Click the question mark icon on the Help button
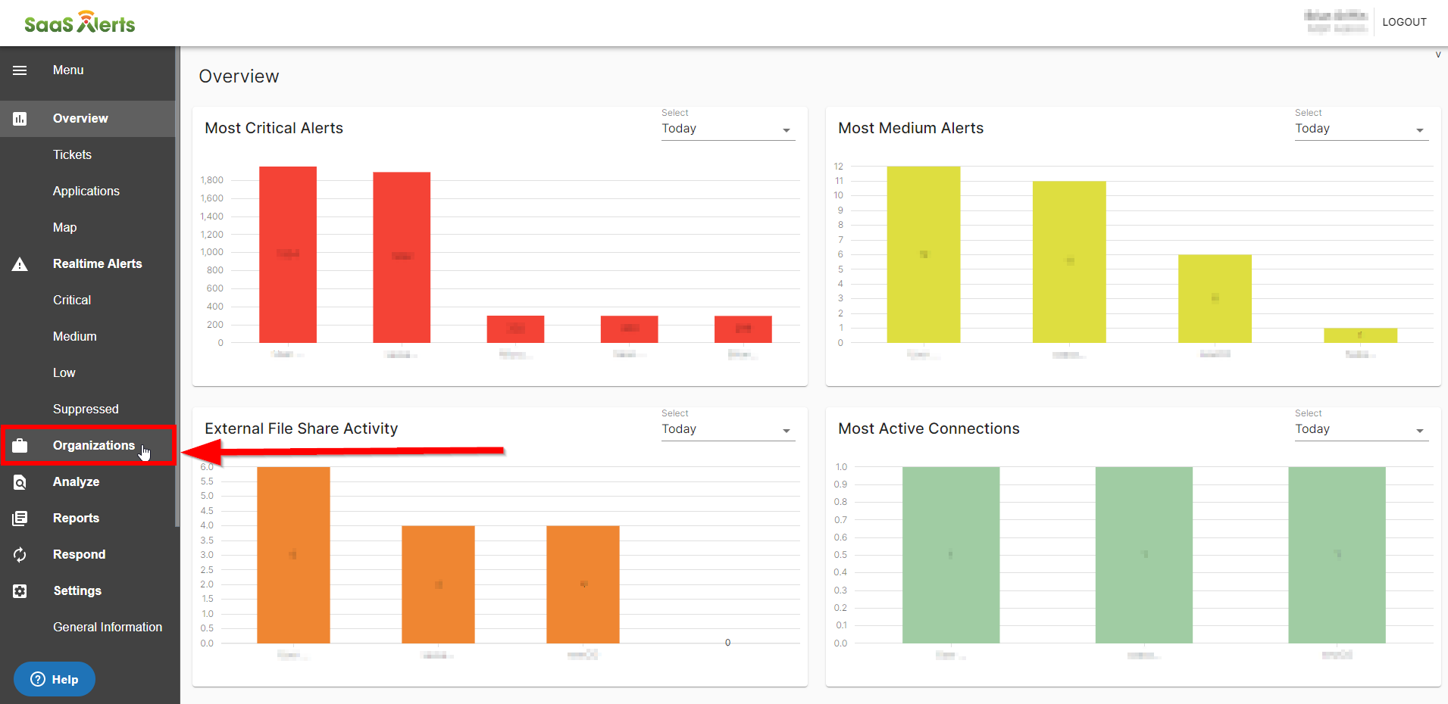Viewport: 1448px width, 704px height. 38,679
